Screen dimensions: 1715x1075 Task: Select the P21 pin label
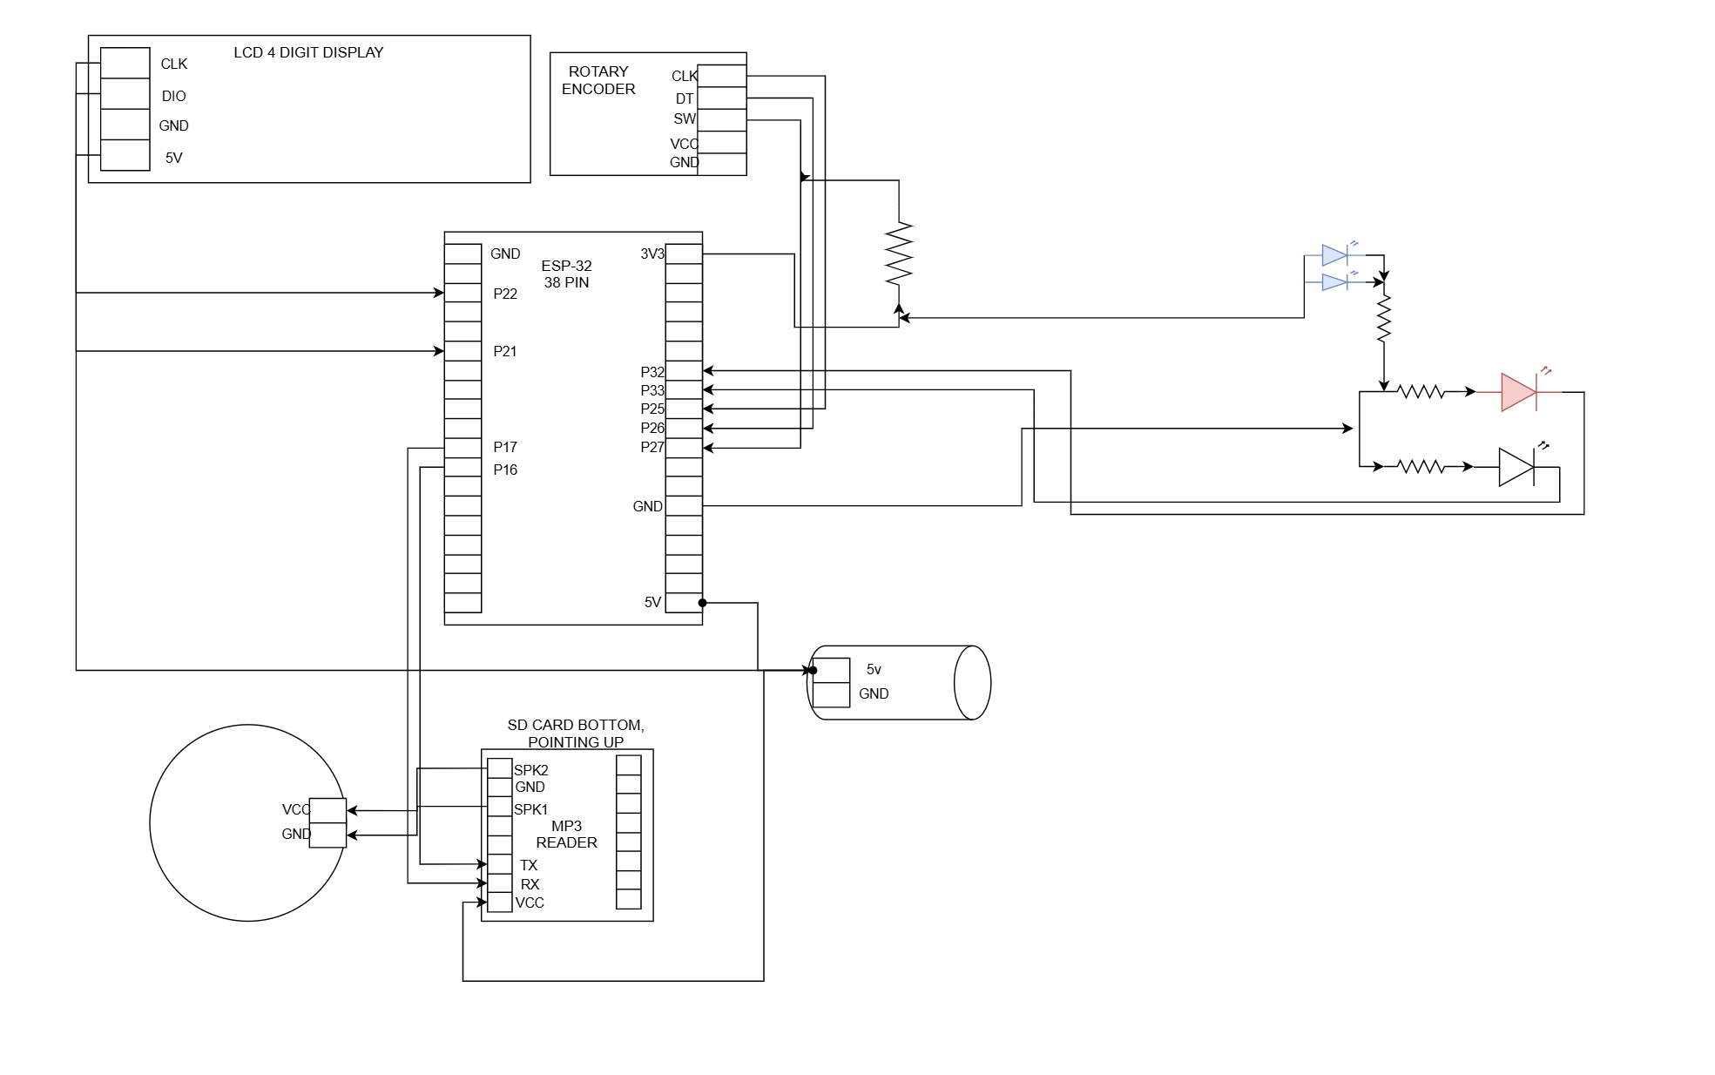tap(505, 351)
